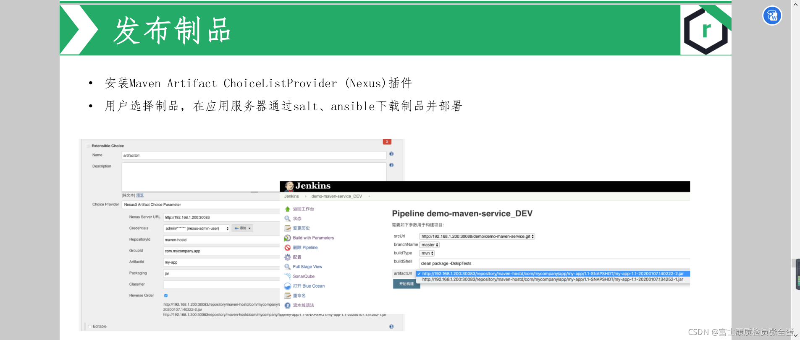The height and width of the screenshot is (340, 800).
Task: Open Build with Parameters in sidebar
Action: click(x=313, y=238)
